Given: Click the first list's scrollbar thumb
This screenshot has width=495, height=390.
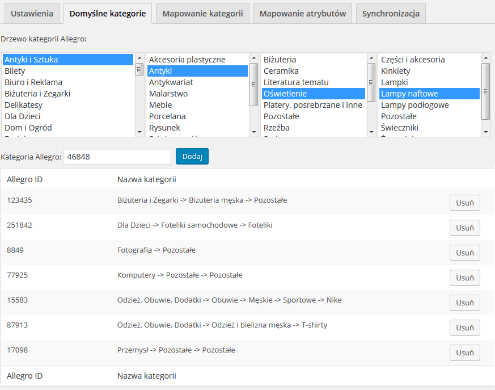Looking at the screenshot, I should (139, 69).
